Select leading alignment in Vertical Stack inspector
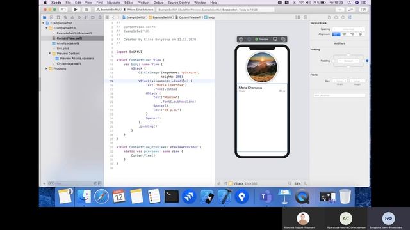Screen dimensions: 410x230 click(336, 34)
